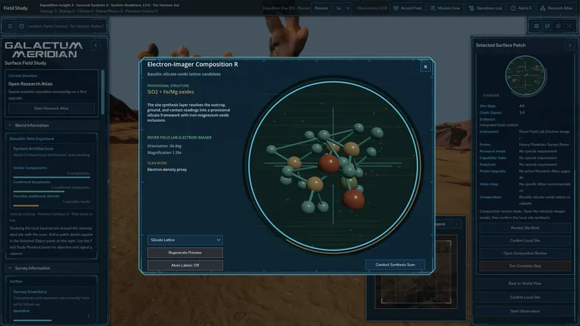Image resolution: width=580 pixels, height=326 pixels.
Task: Click the Alerts warning icon
Action: (x=513, y=8)
